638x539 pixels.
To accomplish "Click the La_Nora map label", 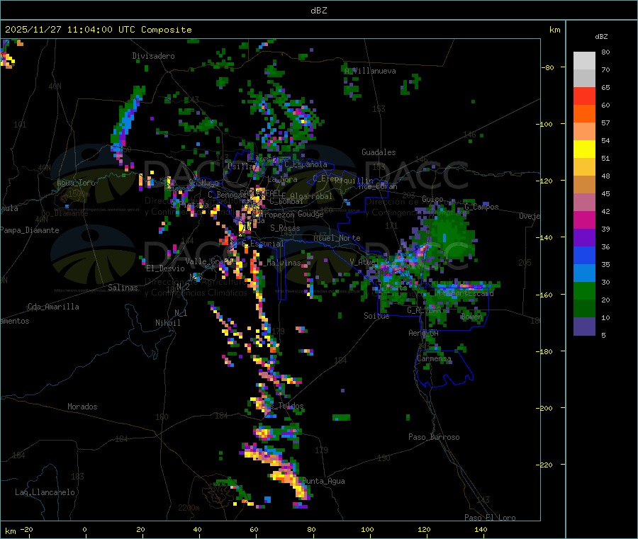I will tap(282, 179).
